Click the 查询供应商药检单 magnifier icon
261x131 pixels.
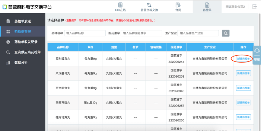(x=8, y=52)
